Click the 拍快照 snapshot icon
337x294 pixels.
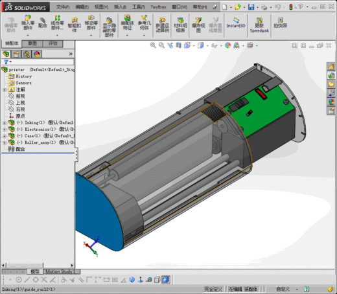(280, 23)
